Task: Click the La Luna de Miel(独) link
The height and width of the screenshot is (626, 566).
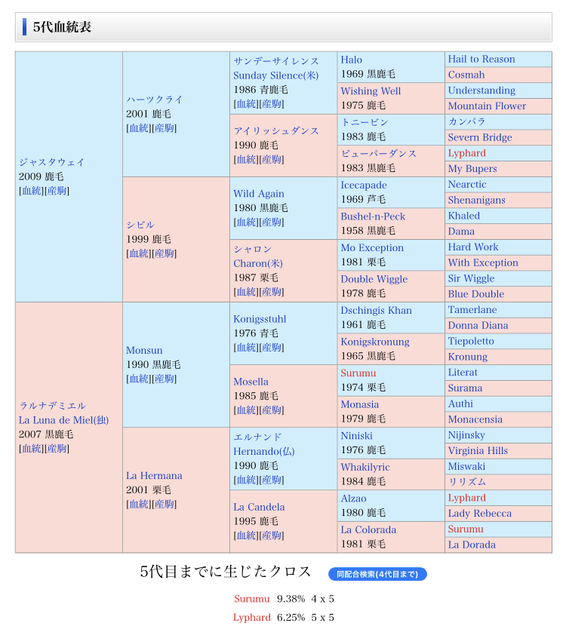Action: click(63, 419)
